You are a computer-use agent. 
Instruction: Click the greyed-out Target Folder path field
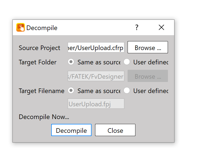[x=96, y=76]
